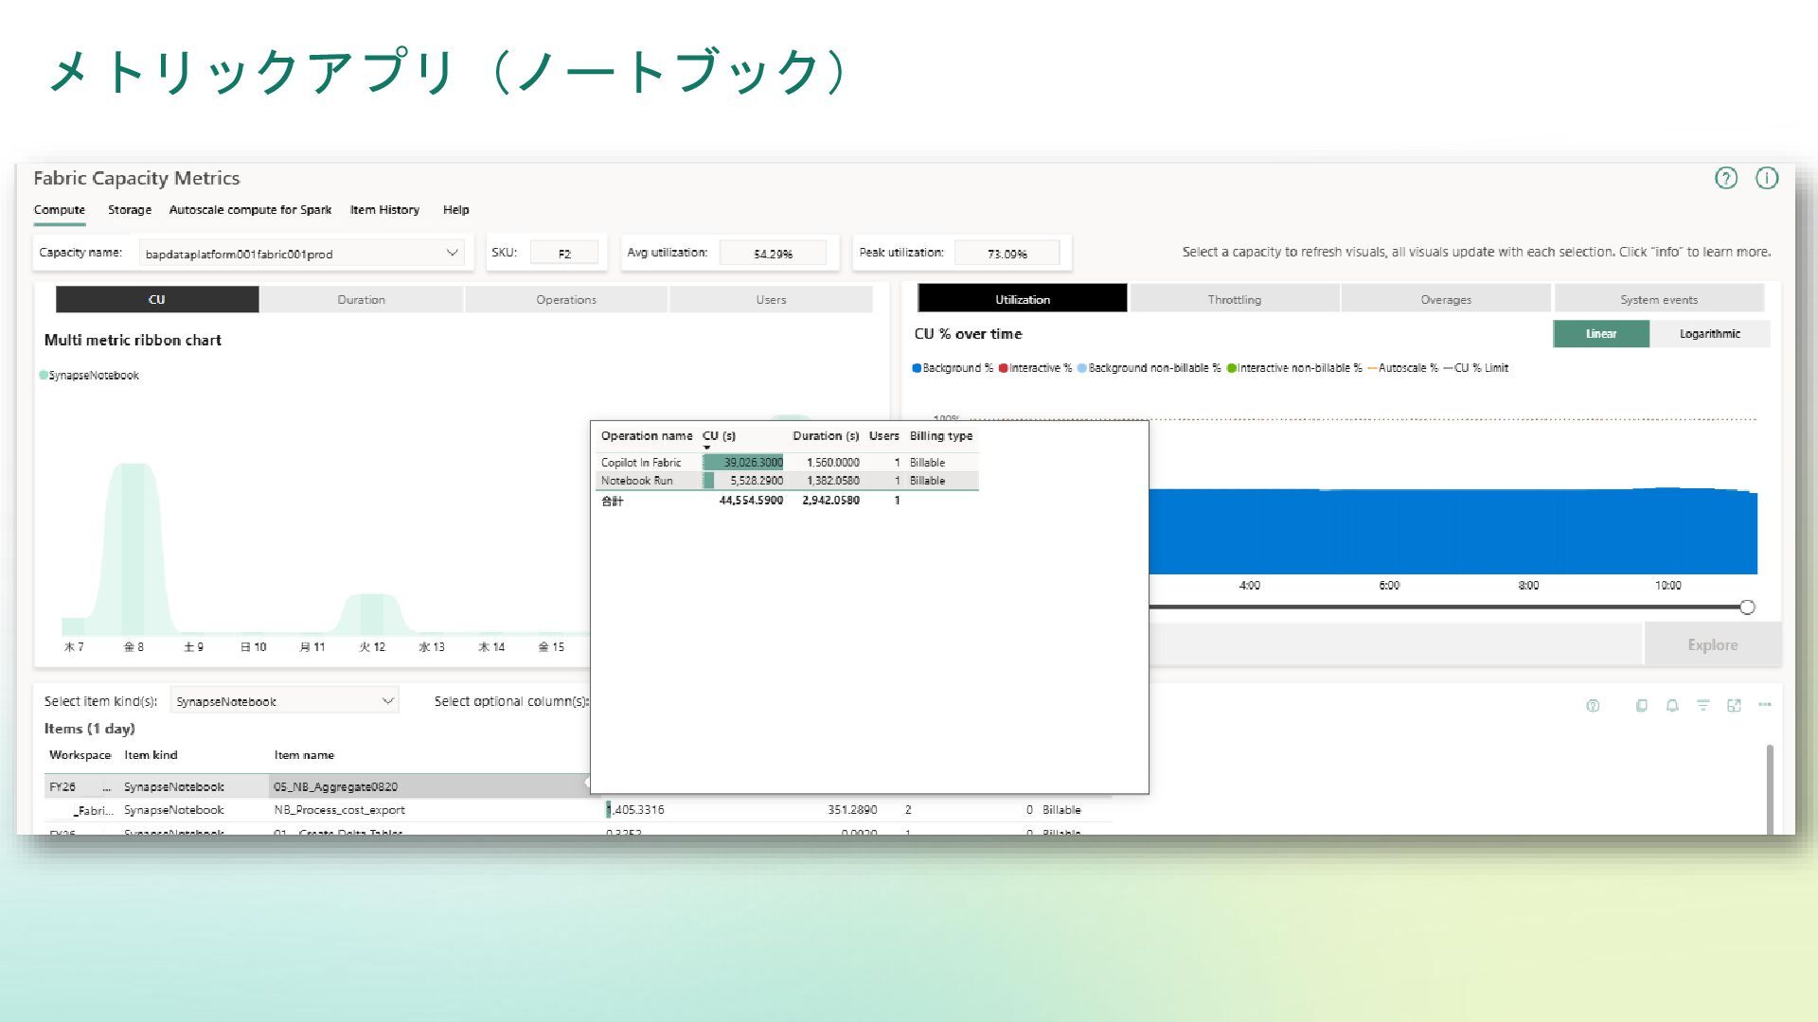
Task: Click the 10:00 time axis label
Action: coord(1668,586)
